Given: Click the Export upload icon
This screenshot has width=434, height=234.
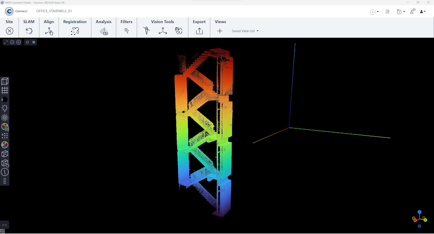Looking at the screenshot, I should point(199,31).
